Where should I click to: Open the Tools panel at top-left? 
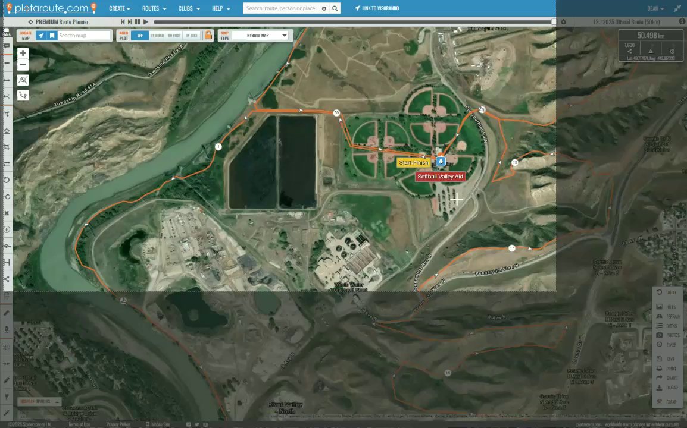click(7, 32)
